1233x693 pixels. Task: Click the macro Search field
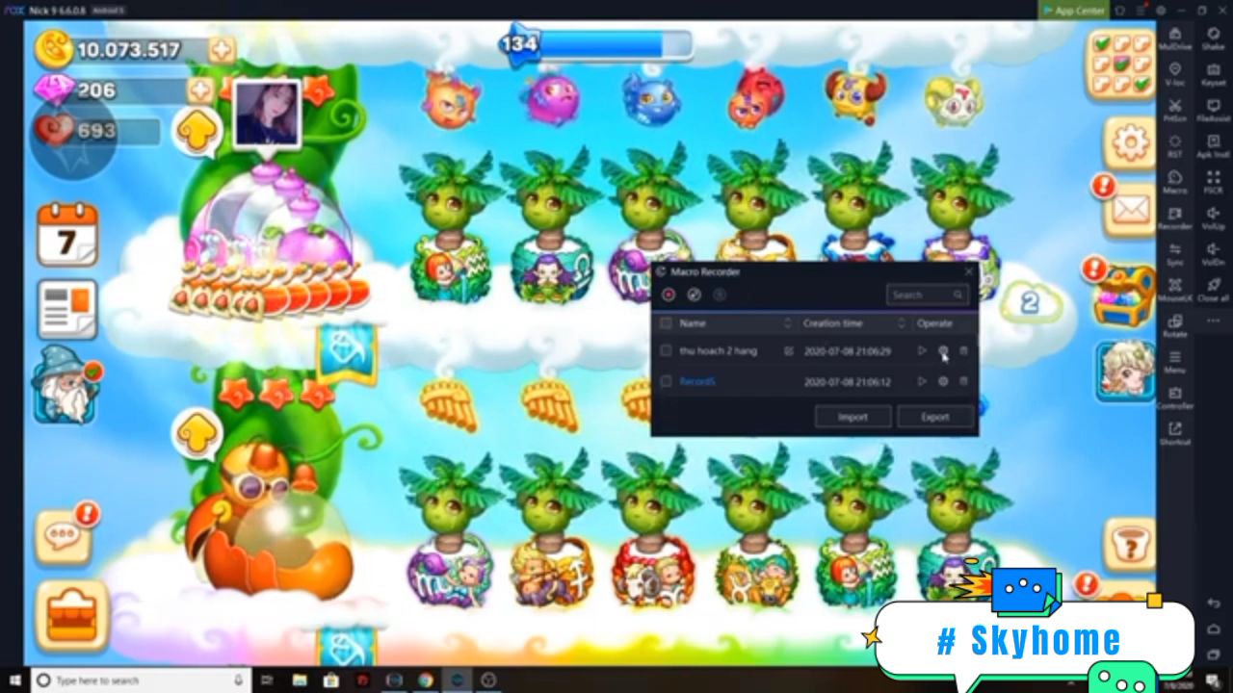click(x=922, y=295)
